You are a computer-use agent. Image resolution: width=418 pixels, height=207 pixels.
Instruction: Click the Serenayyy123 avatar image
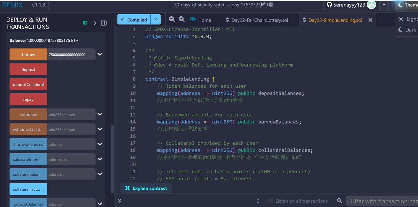372,5
